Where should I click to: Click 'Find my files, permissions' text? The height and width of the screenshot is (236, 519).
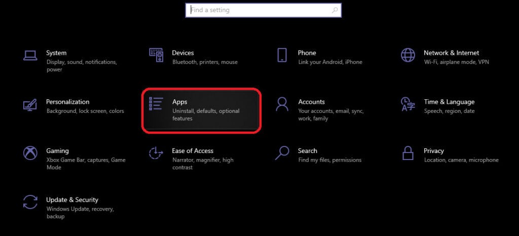coord(329,160)
